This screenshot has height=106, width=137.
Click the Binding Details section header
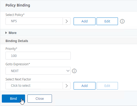(17, 41)
